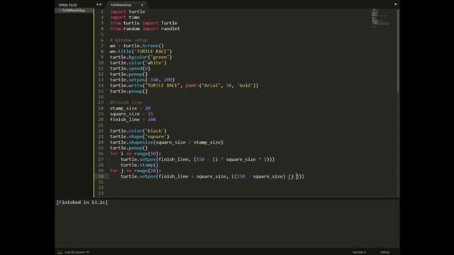
Task: Open the tab list dropdown arrow
Action: coord(396,4)
